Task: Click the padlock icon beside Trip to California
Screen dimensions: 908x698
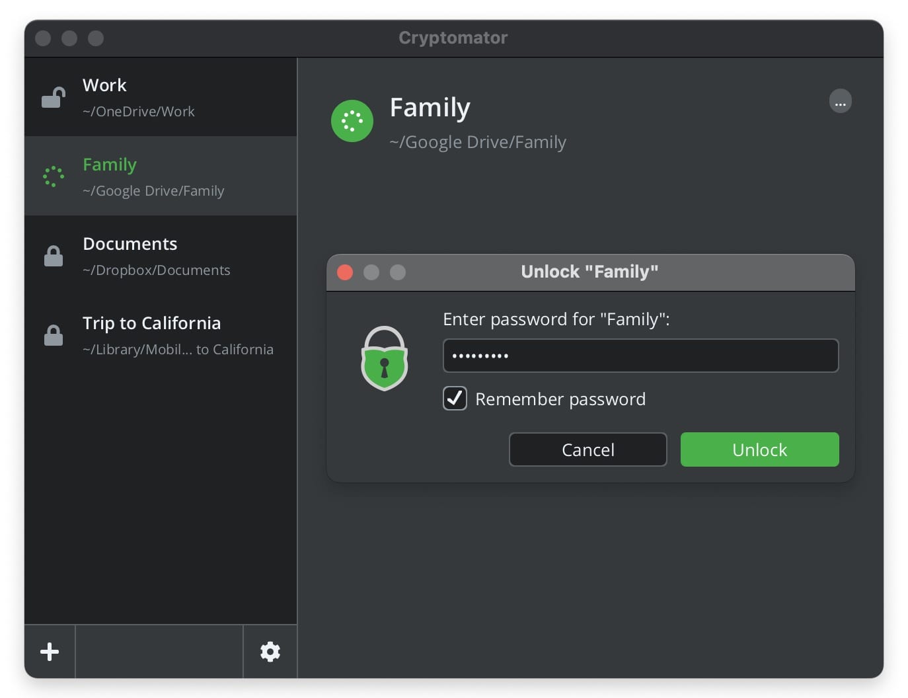Action: coord(54,335)
